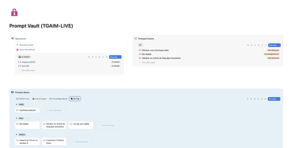Open automations lightning icon in Prompt Library toolbar

tap(255, 99)
